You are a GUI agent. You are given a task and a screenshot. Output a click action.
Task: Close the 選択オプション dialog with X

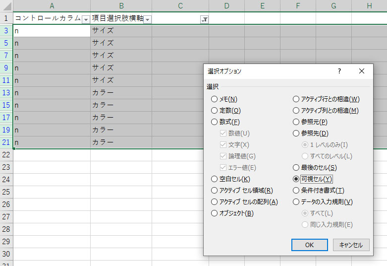tap(362, 71)
